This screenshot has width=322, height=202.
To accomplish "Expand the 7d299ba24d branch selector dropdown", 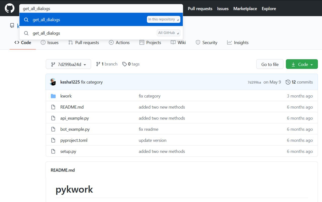I will (x=68, y=64).
